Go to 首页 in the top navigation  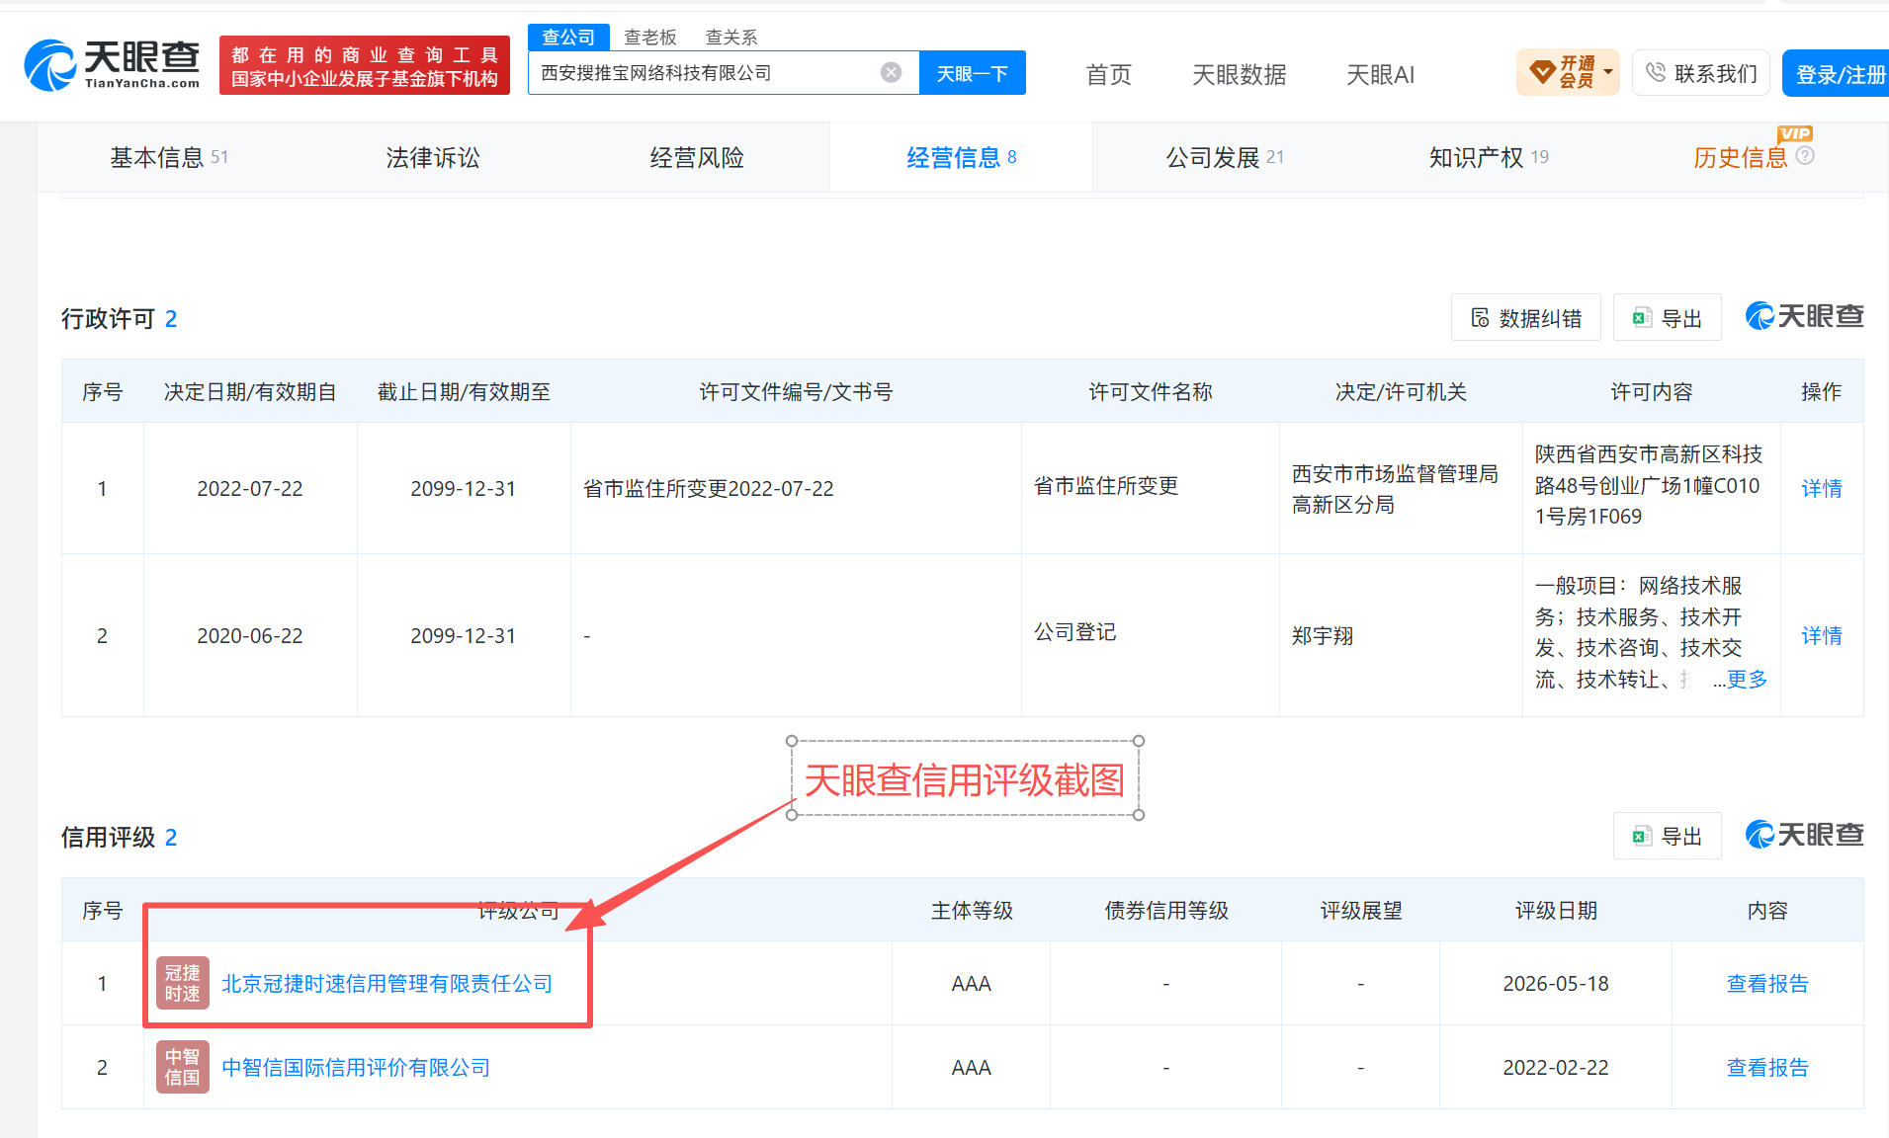[1109, 74]
